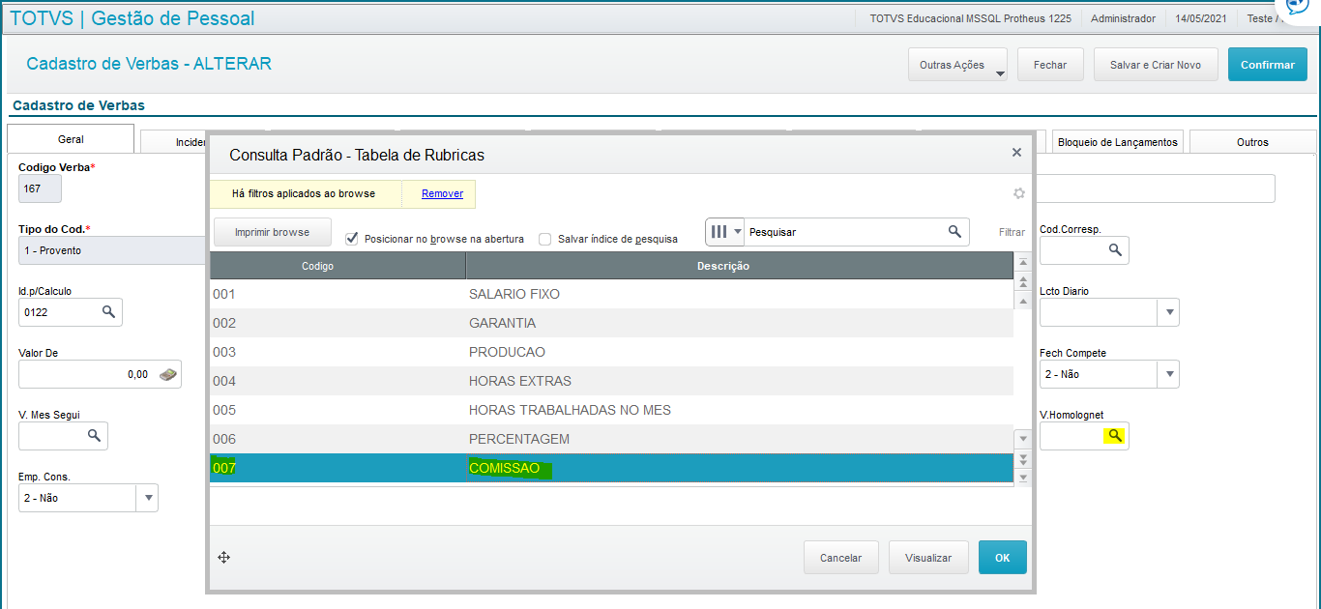This screenshot has width=1321, height=609.
Task: Open lookup magnifier in V. Mes Segui field
Action: pos(94,436)
